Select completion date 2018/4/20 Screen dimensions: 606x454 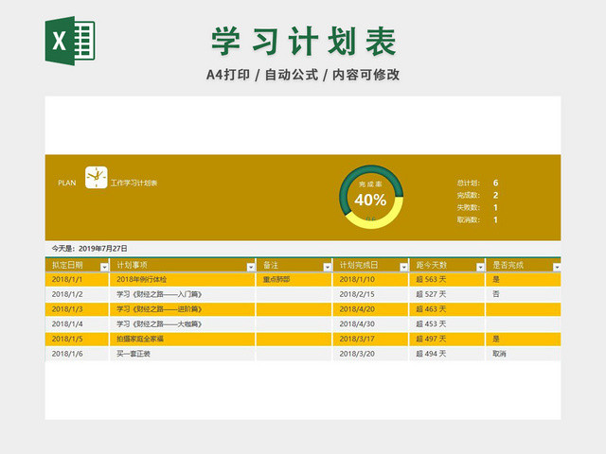pyautogui.click(x=370, y=309)
